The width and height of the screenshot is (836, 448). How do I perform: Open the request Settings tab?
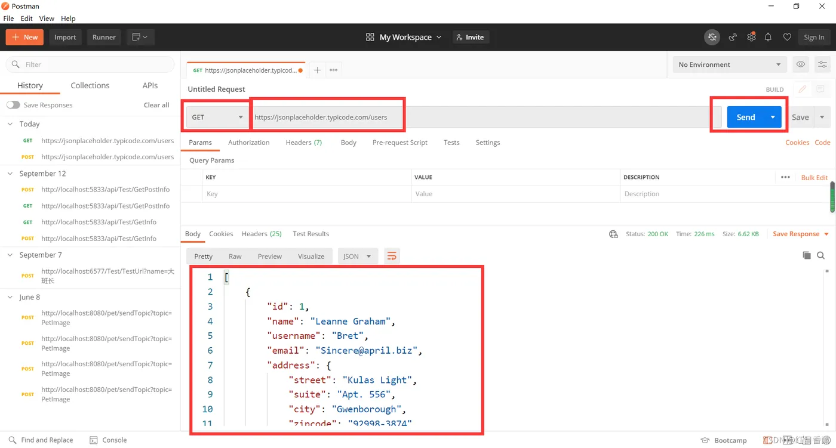[488, 143]
